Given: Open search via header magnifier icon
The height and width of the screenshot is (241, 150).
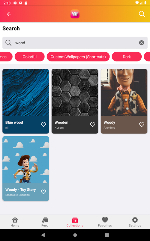Looking at the screenshot, I should (x=142, y=14).
